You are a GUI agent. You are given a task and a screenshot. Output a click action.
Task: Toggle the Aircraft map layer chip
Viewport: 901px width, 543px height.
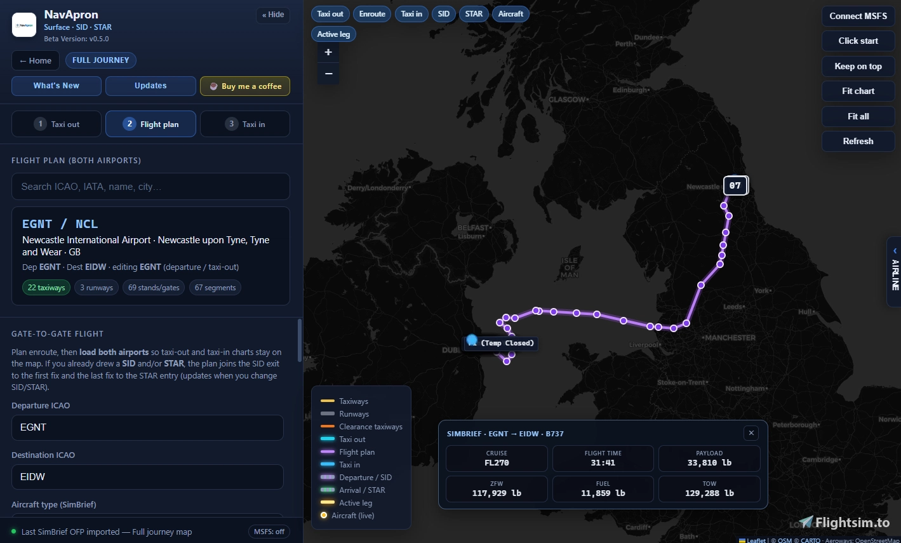coord(511,14)
